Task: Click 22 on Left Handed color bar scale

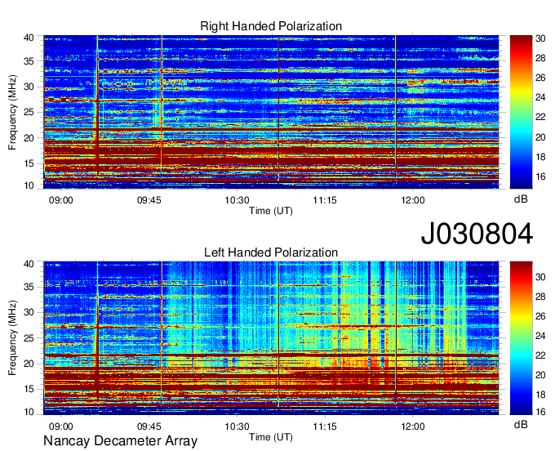Action: (540, 355)
